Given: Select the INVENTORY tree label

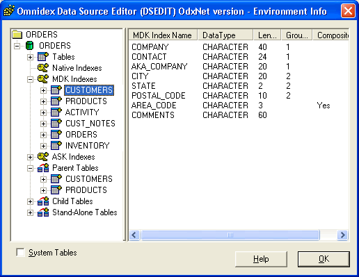Looking at the screenshot, I should pyautogui.click(x=88, y=146).
